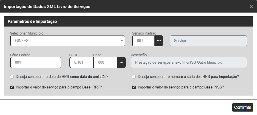Open the GINFES municipality combo box
This screenshot has width=257, height=115.
tap(66, 41)
